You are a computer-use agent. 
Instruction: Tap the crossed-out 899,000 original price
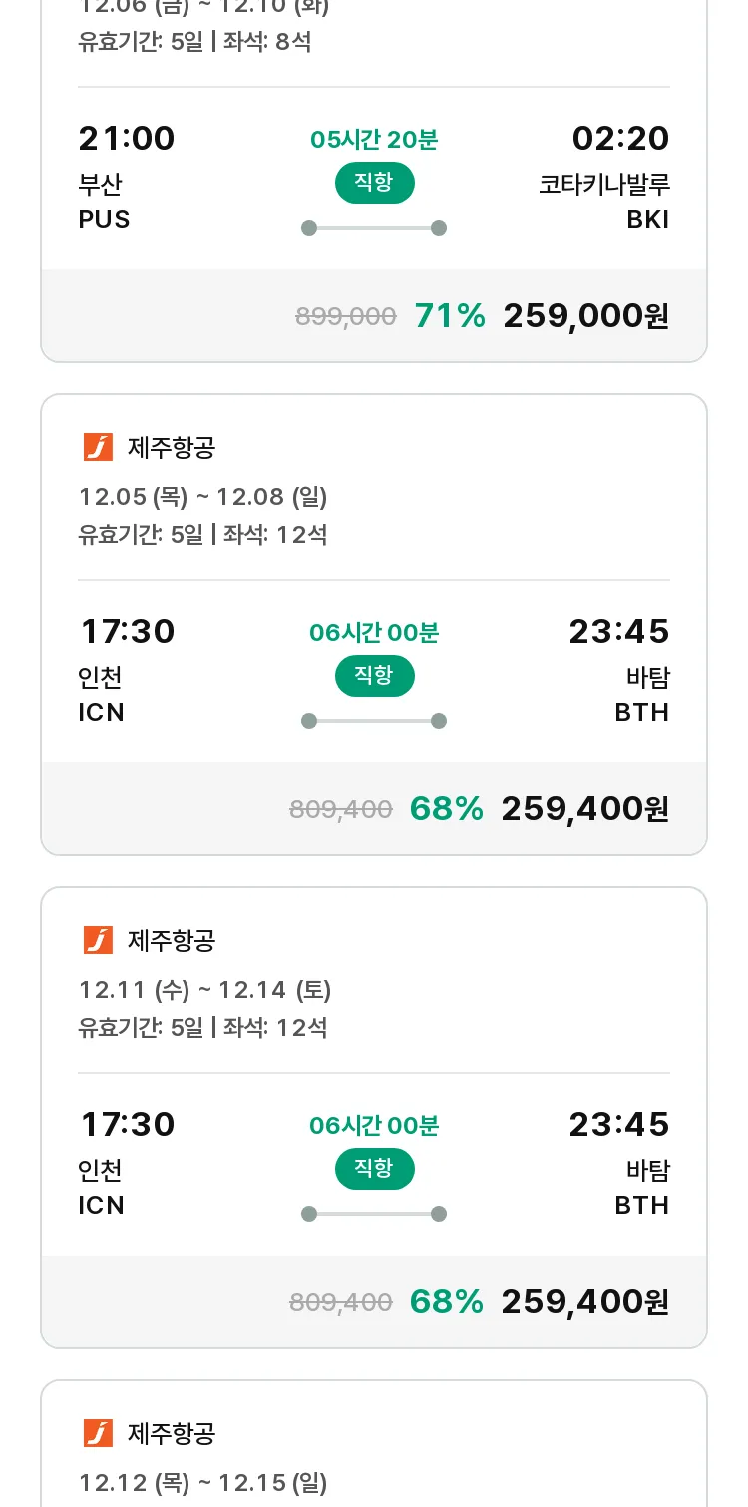tap(346, 317)
